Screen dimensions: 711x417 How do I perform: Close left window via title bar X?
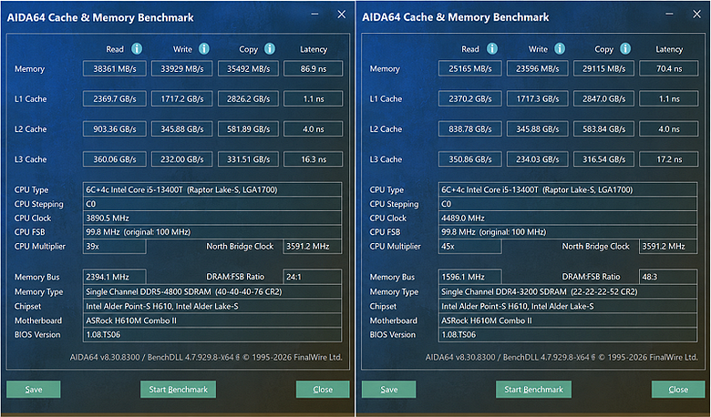(x=342, y=15)
